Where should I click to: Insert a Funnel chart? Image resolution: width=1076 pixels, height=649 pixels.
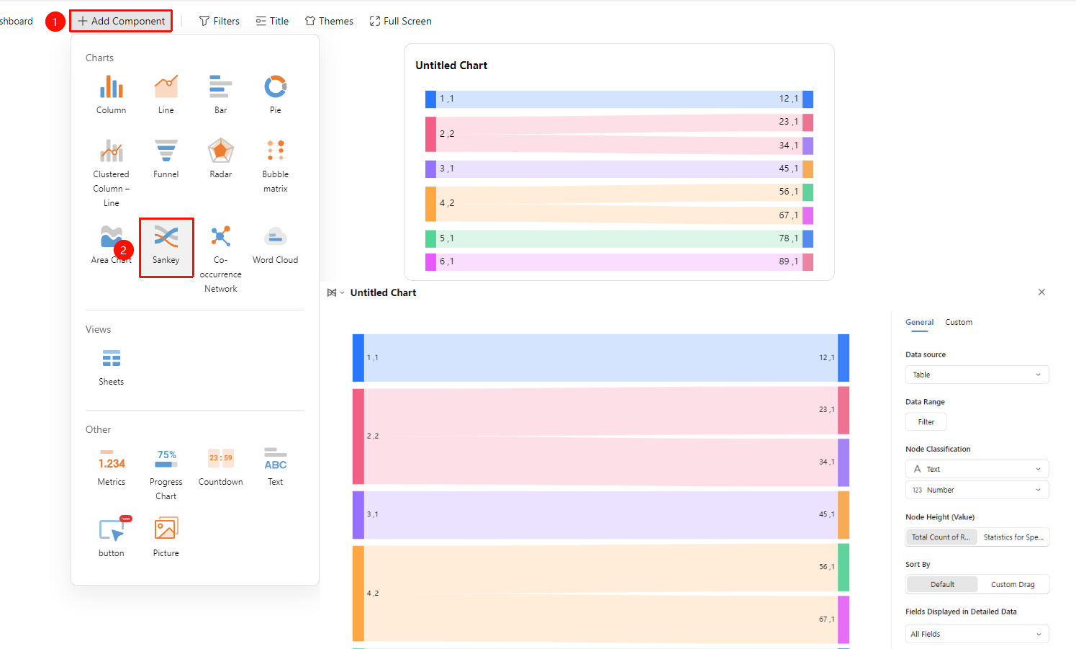(x=166, y=158)
